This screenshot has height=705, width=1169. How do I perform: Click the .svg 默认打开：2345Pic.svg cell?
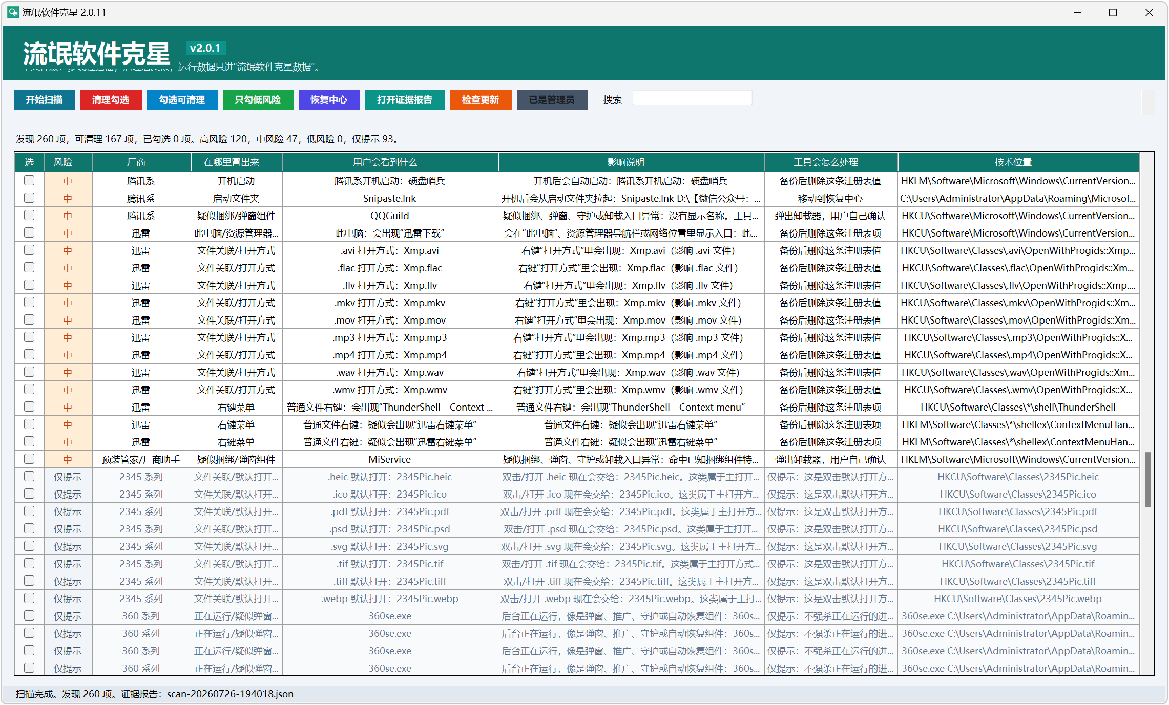pos(390,547)
